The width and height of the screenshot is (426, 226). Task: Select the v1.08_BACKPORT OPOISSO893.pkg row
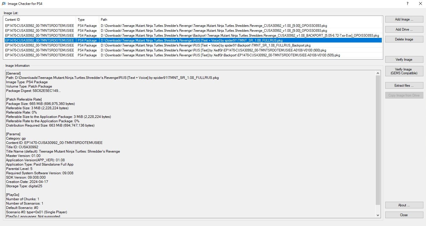(x=193, y=36)
